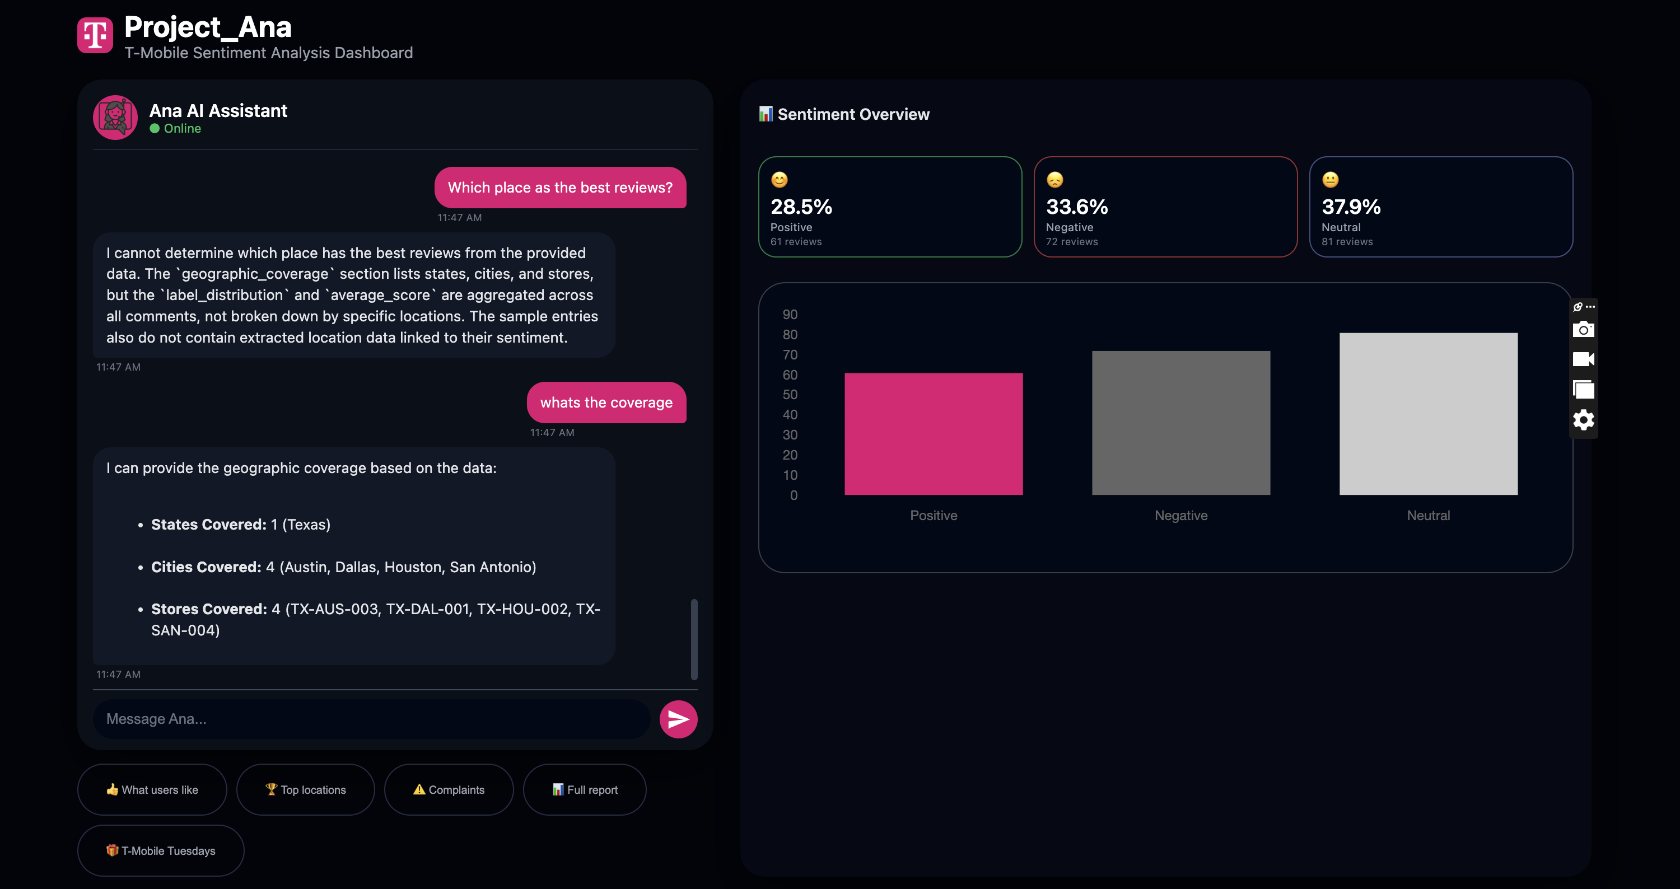
Task: Focus the Message Ana input field
Action: (371, 719)
